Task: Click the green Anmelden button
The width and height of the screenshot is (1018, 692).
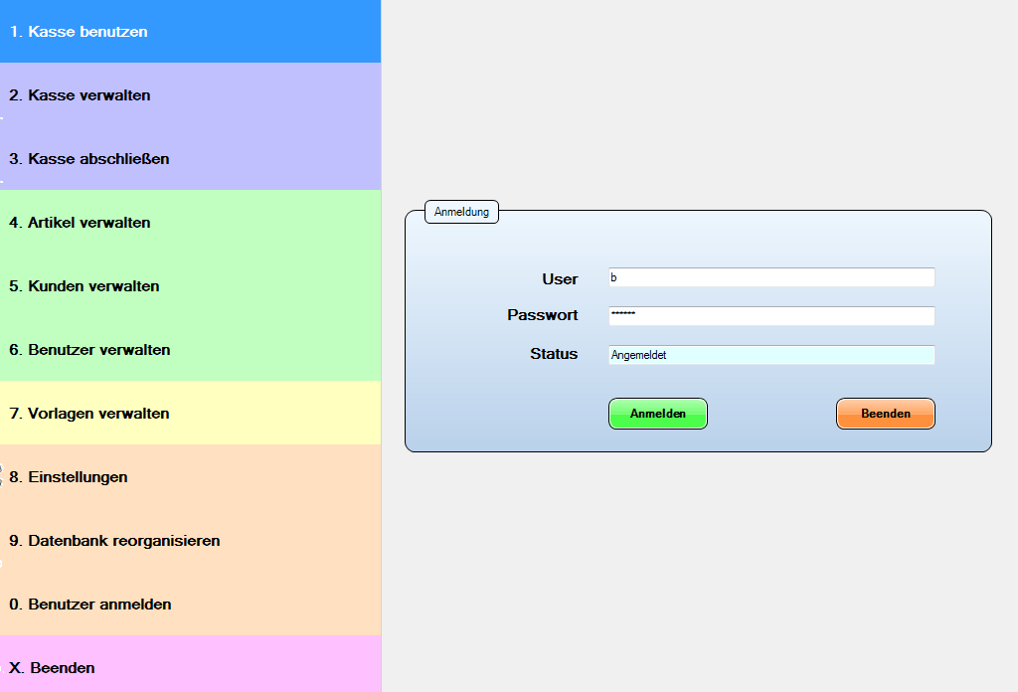Action: (x=658, y=414)
